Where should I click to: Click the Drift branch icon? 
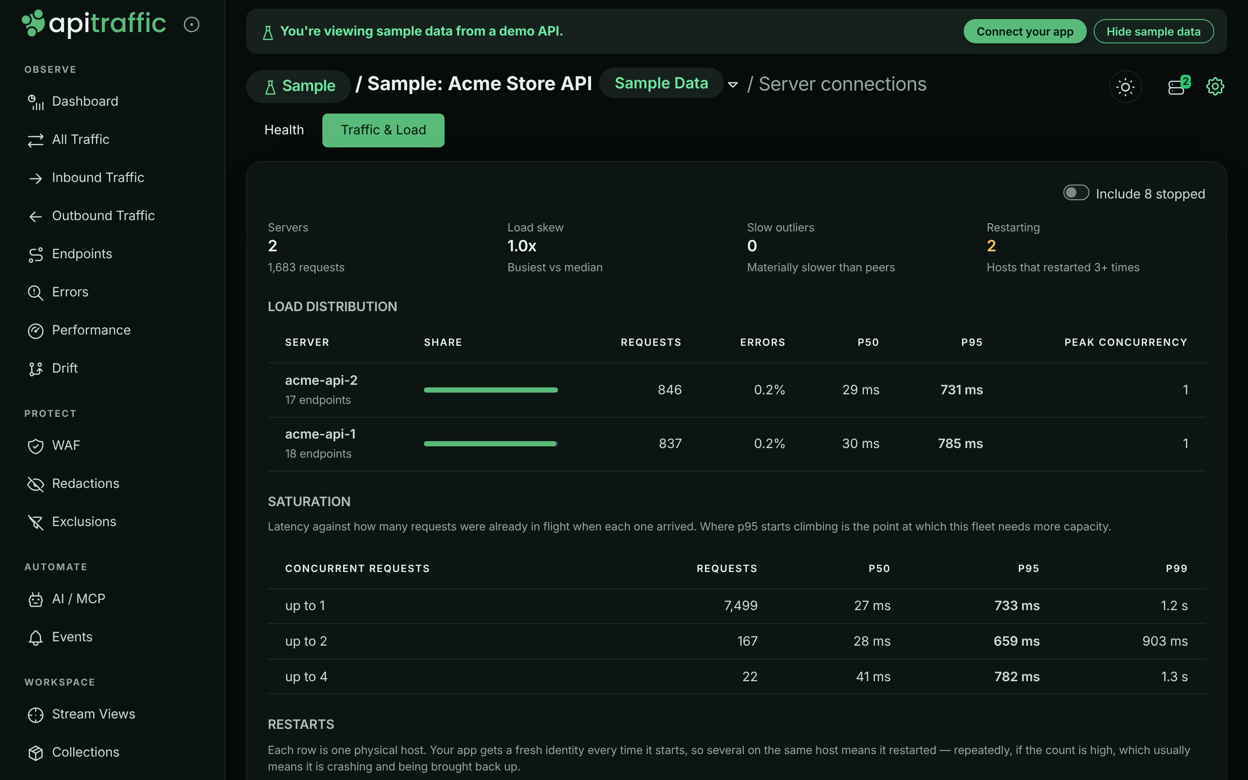pyautogui.click(x=36, y=369)
